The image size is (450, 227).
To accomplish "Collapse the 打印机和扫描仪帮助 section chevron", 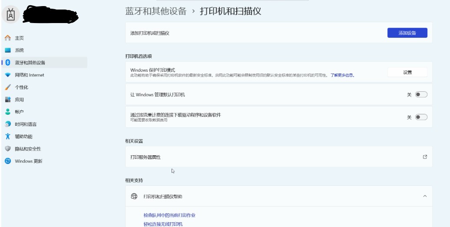I will click(x=425, y=196).
